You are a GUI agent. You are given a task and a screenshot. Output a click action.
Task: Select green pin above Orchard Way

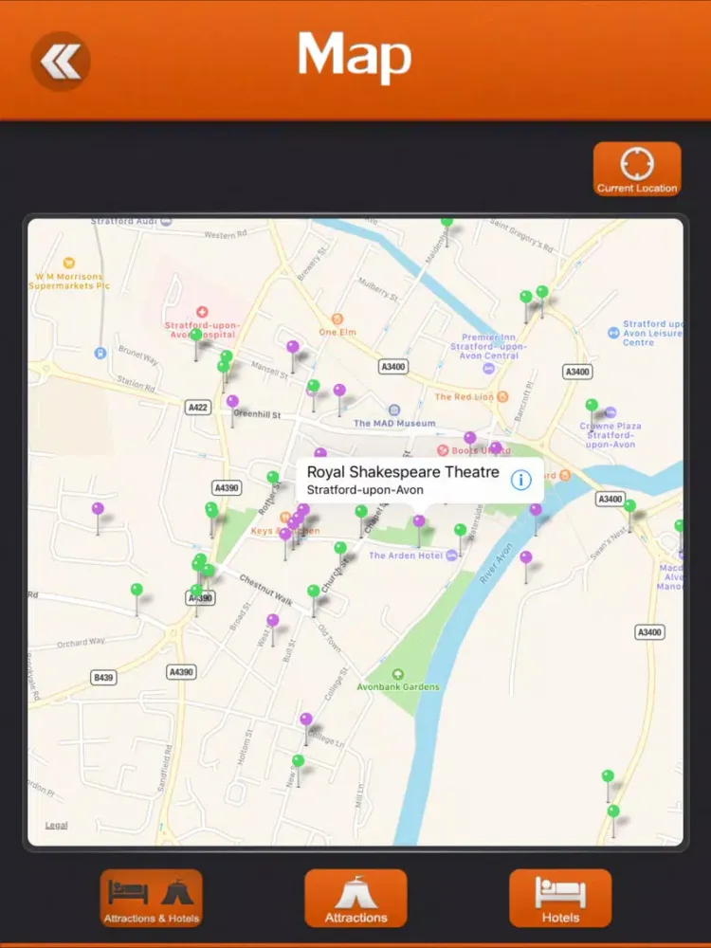[x=137, y=589]
